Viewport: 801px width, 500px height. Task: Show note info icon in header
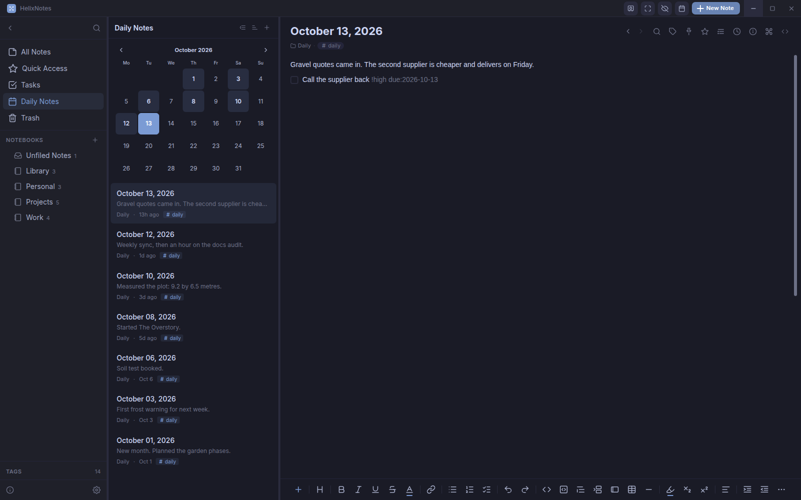pyautogui.click(x=753, y=31)
